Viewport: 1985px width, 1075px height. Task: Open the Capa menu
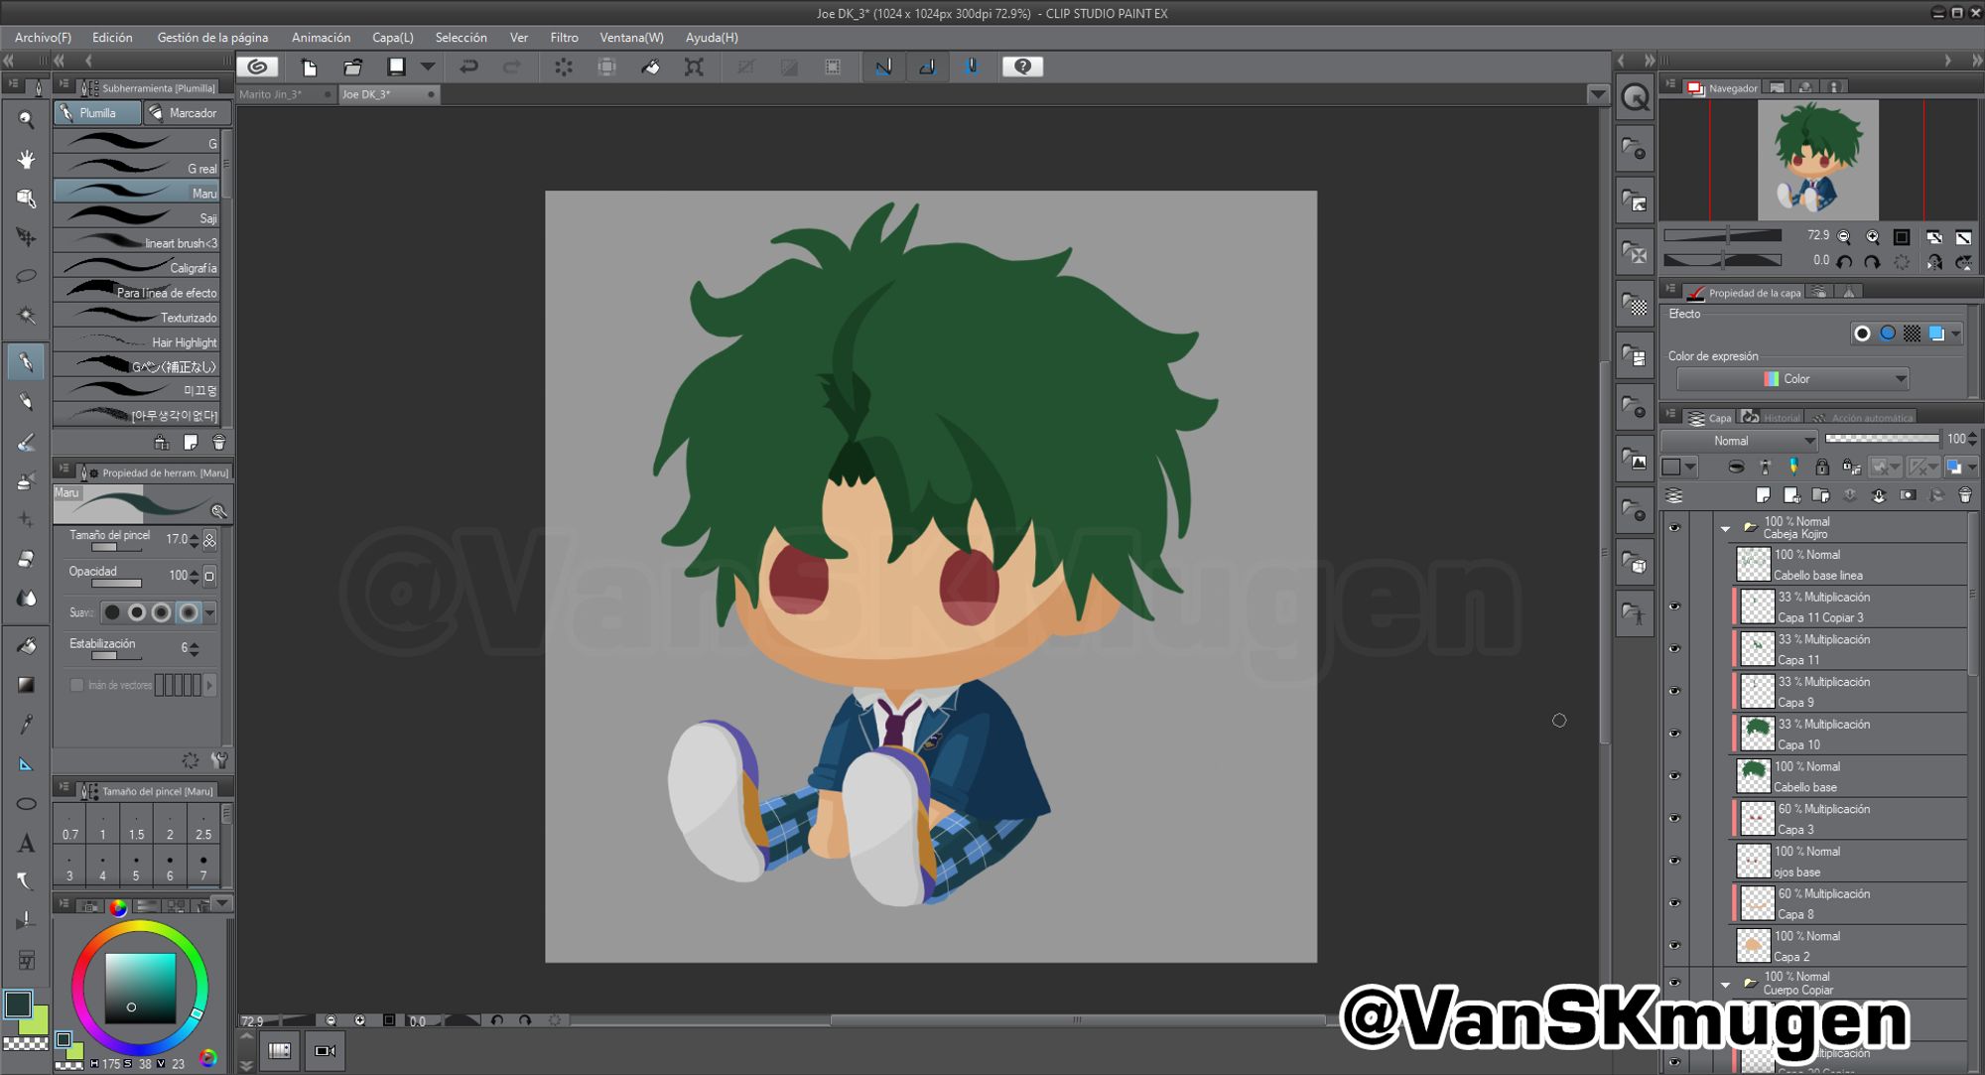point(393,38)
